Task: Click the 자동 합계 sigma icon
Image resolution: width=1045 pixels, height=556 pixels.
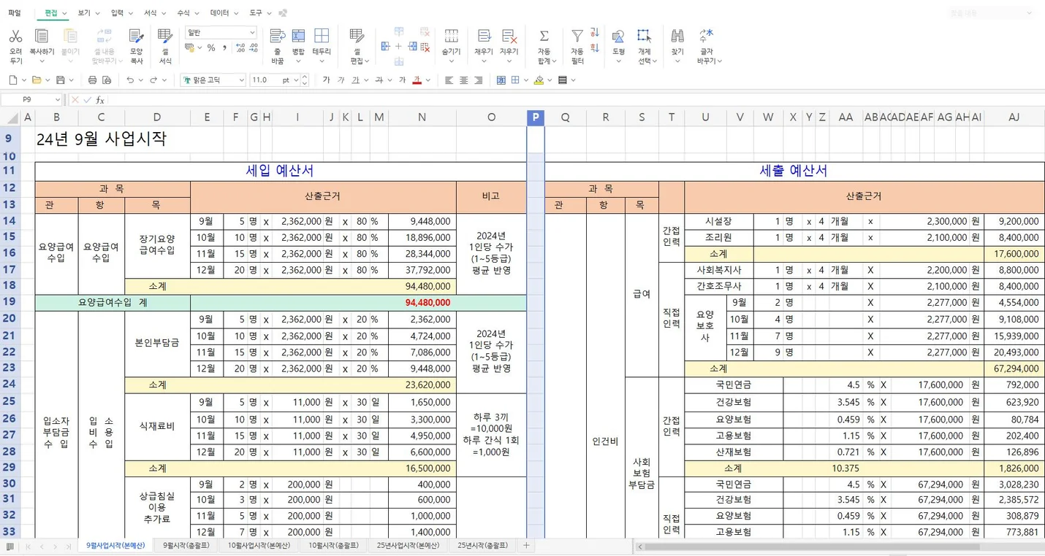Action: point(544,36)
